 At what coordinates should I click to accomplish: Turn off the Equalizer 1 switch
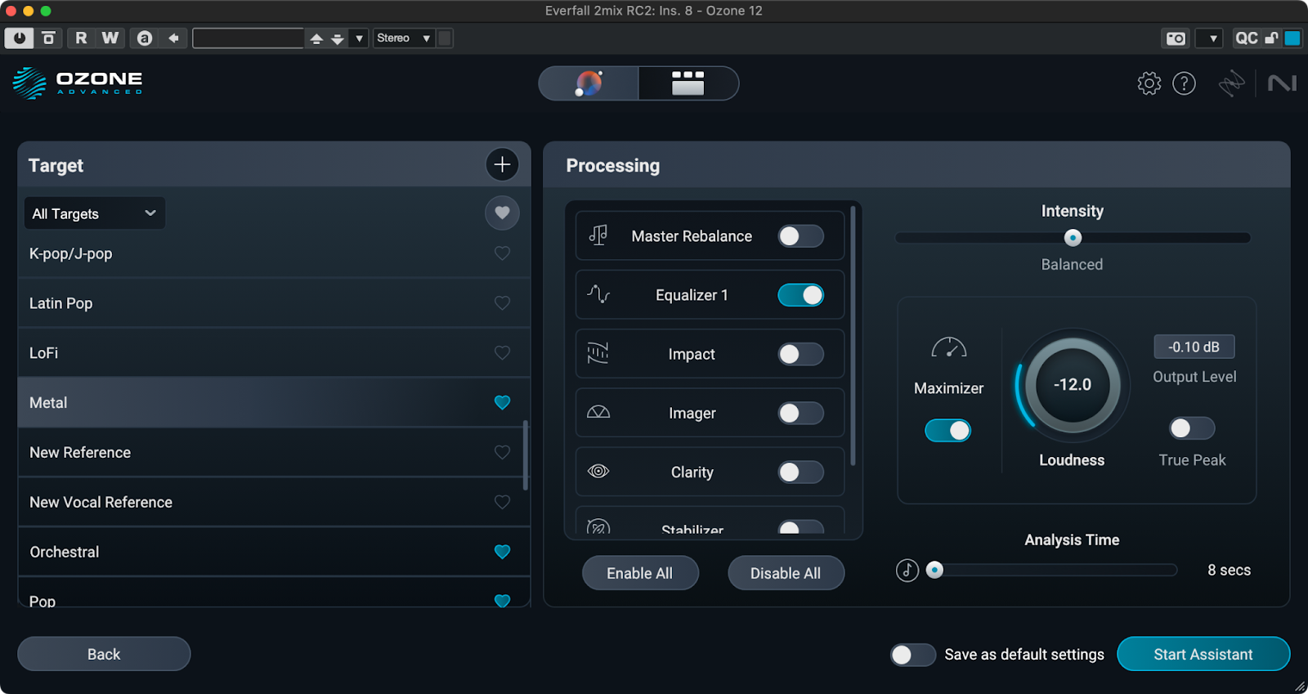(x=800, y=295)
